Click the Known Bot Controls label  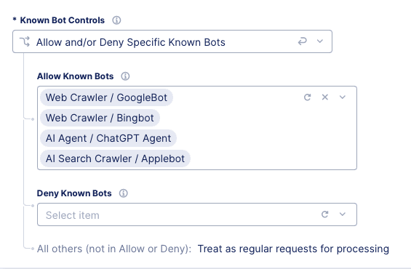click(63, 20)
